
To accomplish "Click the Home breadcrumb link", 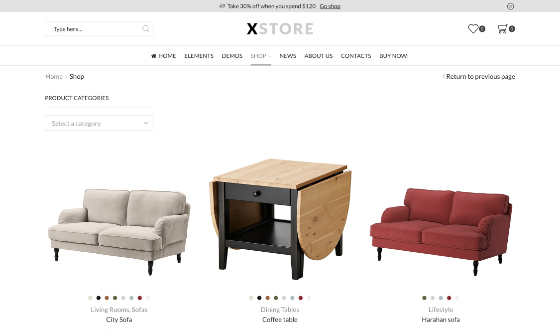I will [54, 76].
